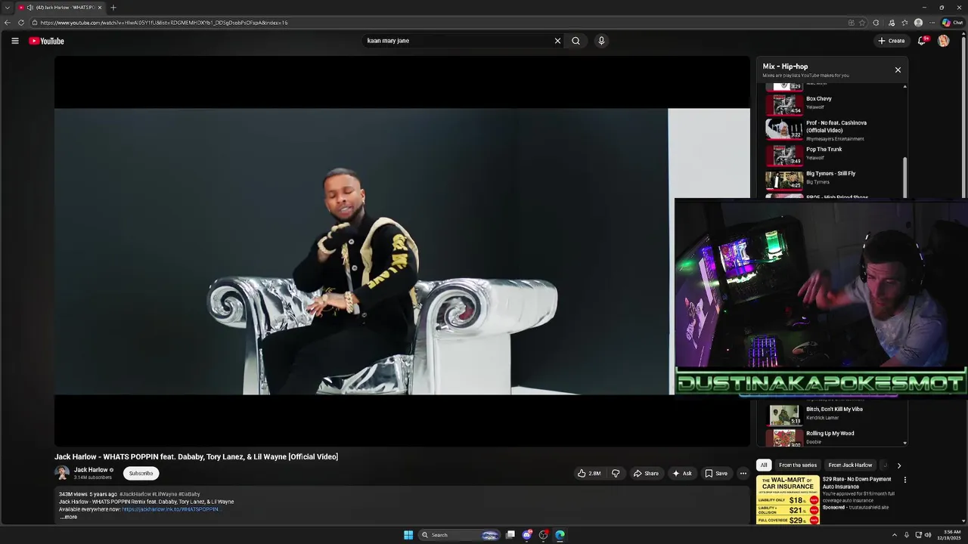Screen dimensions: 968x544
Task: Save the video to a playlist
Action: click(716, 473)
